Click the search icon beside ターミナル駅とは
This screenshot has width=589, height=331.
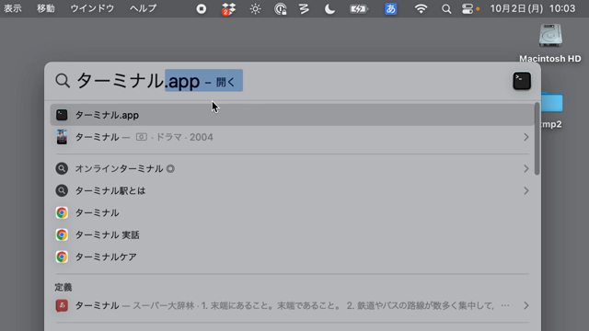click(x=62, y=190)
